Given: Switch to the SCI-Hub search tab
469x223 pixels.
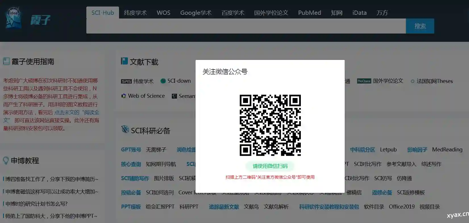Looking at the screenshot, I should coord(103,13).
